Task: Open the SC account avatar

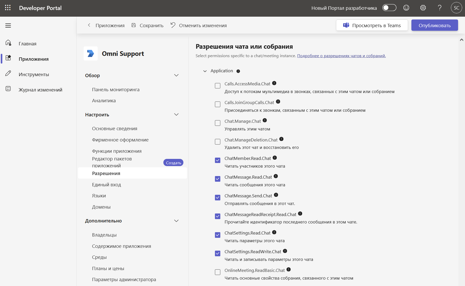Action: (457, 8)
